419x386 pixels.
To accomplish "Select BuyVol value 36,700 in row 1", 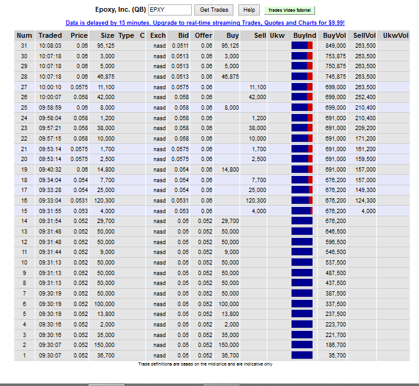I will tap(337, 356).
